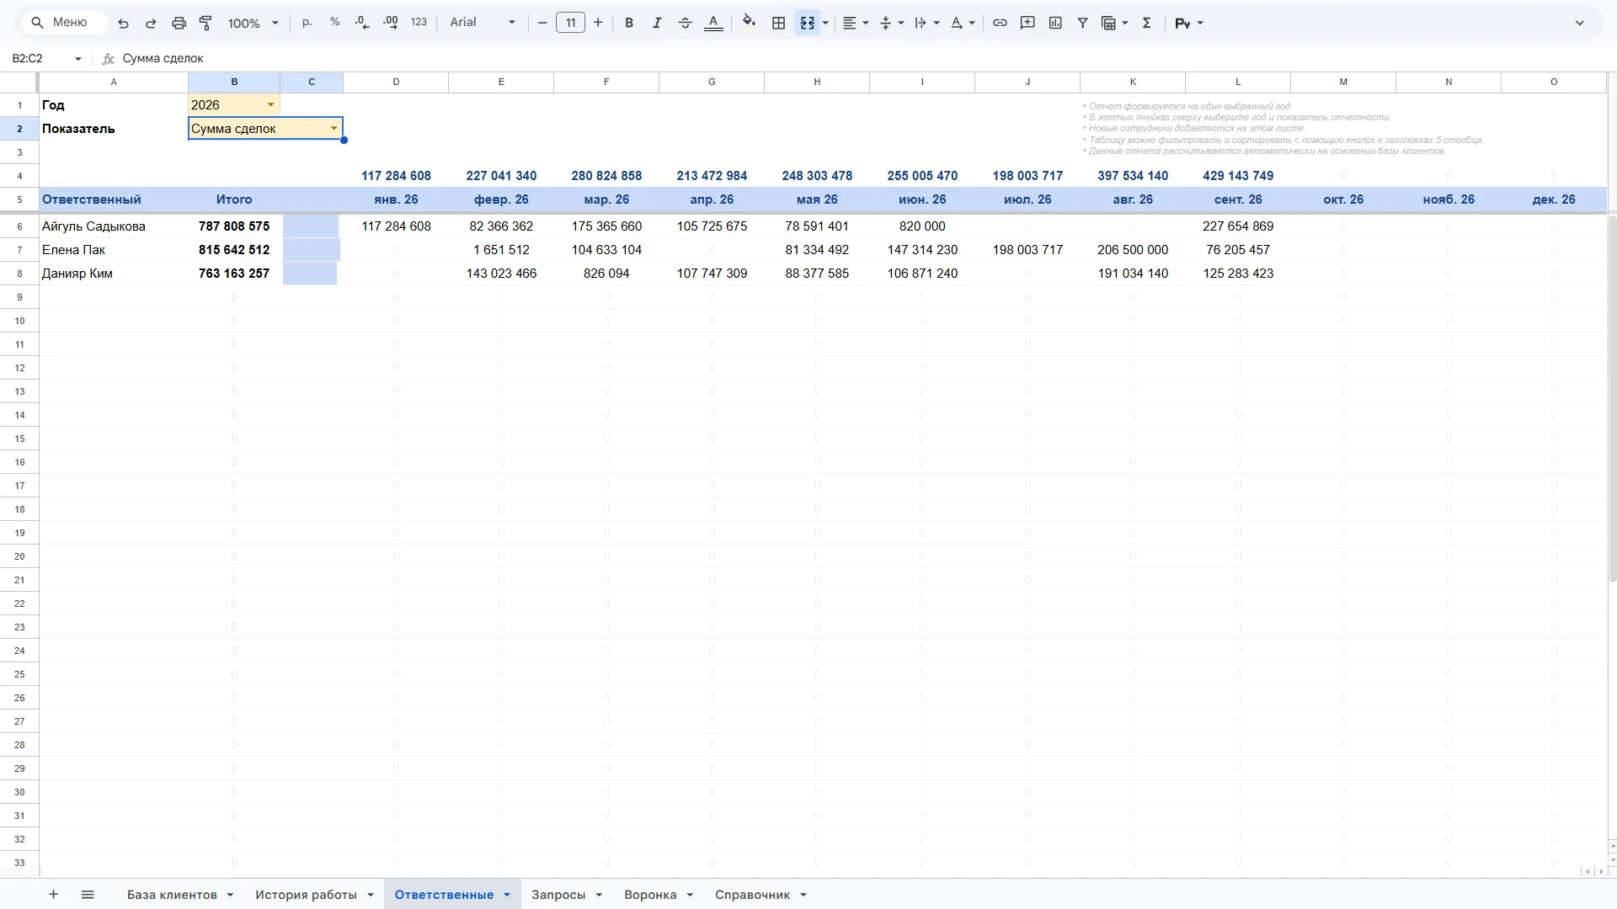Format selection as percent
This screenshot has height=909, width=1617.
335,23
